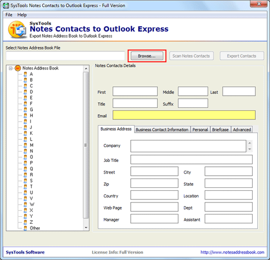
Task: Click the contact icon beside letter J
Action: pyautogui.click(x=26, y=128)
